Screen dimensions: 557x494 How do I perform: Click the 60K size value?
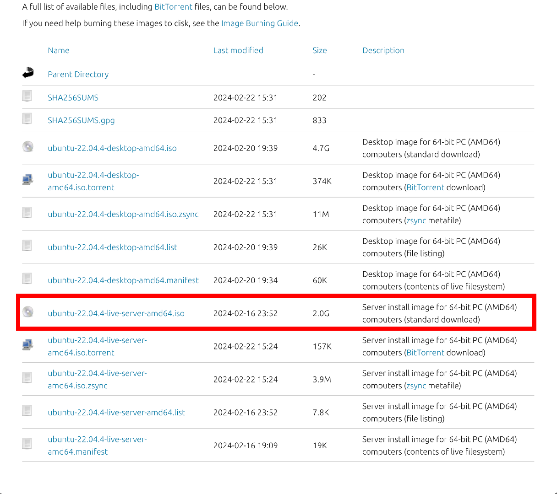click(x=320, y=280)
